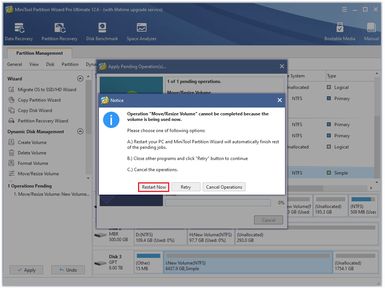Viewport: 385px width, 288px height.
Task: Collapse the Dynamic Disk Management section
Action: [80, 131]
